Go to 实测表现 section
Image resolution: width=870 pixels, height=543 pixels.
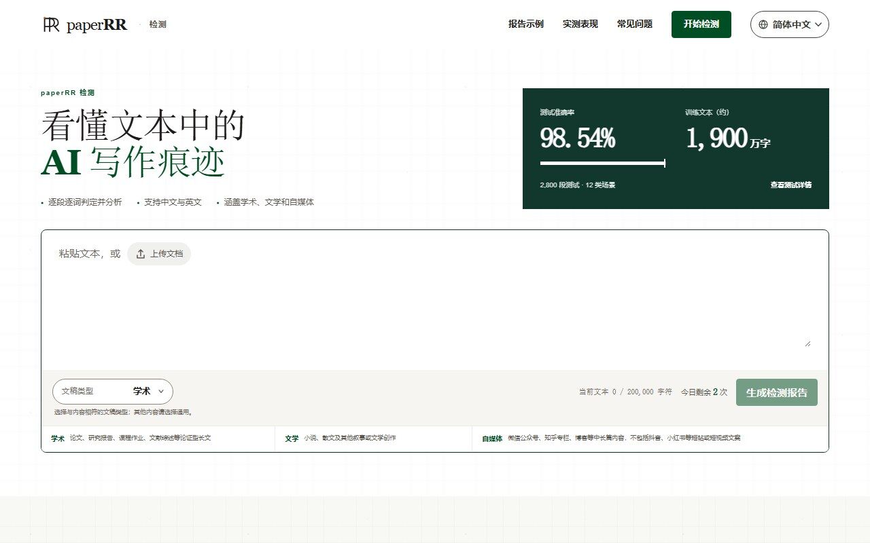580,24
